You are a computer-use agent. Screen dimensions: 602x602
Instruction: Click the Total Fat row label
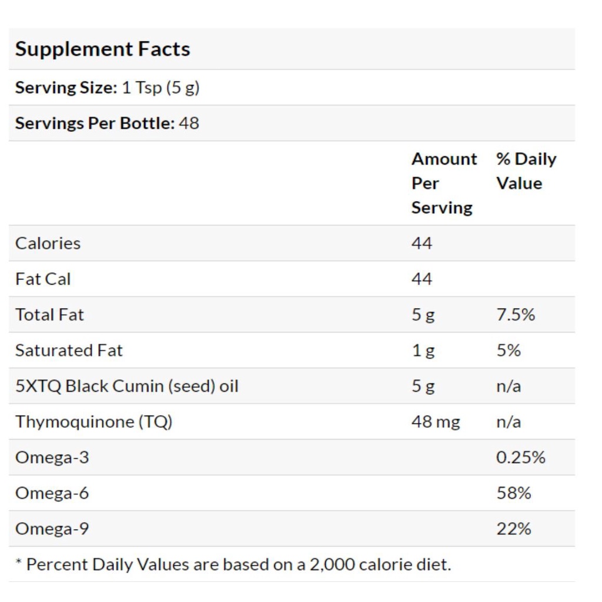(x=49, y=315)
